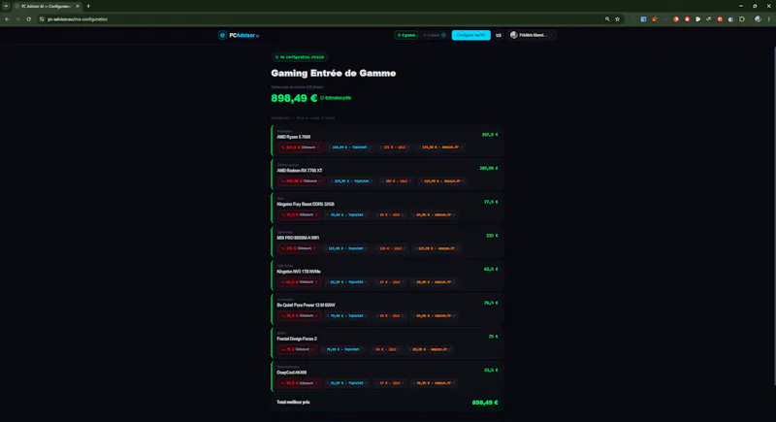Open a new tab with plus button

click(88, 6)
